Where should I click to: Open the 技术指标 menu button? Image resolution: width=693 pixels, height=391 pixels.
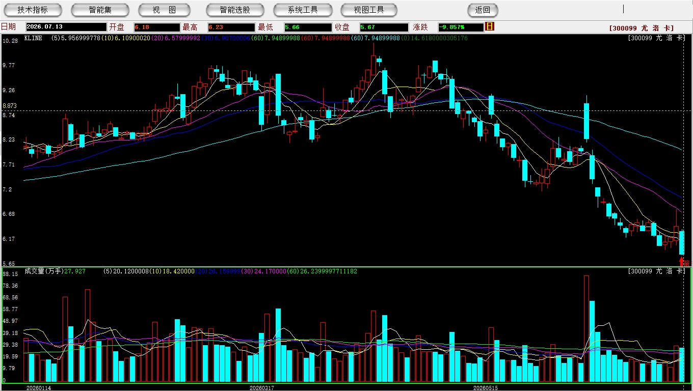click(33, 10)
